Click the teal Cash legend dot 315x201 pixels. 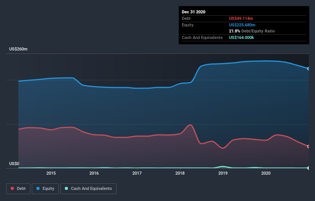pyautogui.click(x=66, y=188)
